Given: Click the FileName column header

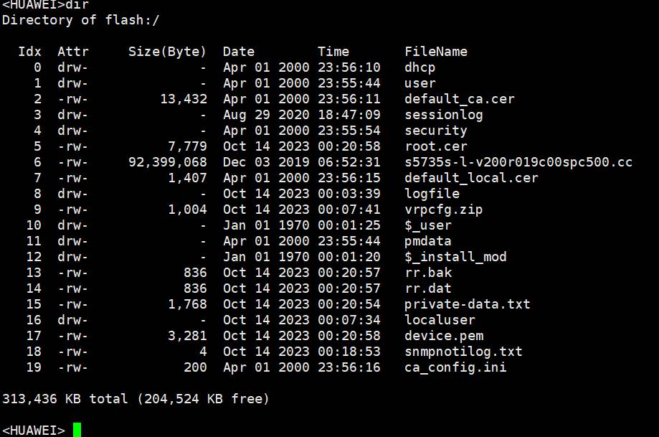Looking at the screenshot, I should 436,52.
